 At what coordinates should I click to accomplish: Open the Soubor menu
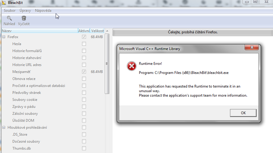(10, 11)
